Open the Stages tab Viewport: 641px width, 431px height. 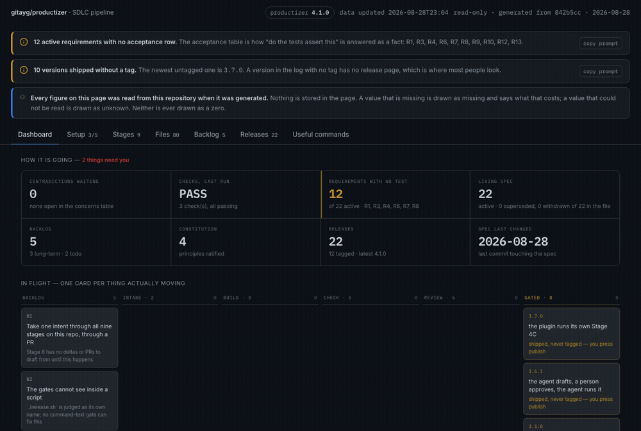click(x=126, y=135)
